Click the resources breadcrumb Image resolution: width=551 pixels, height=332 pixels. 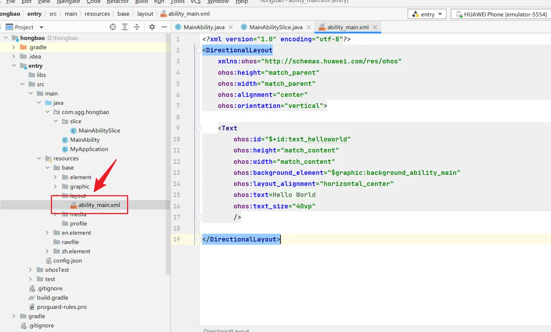pyautogui.click(x=97, y=14)
